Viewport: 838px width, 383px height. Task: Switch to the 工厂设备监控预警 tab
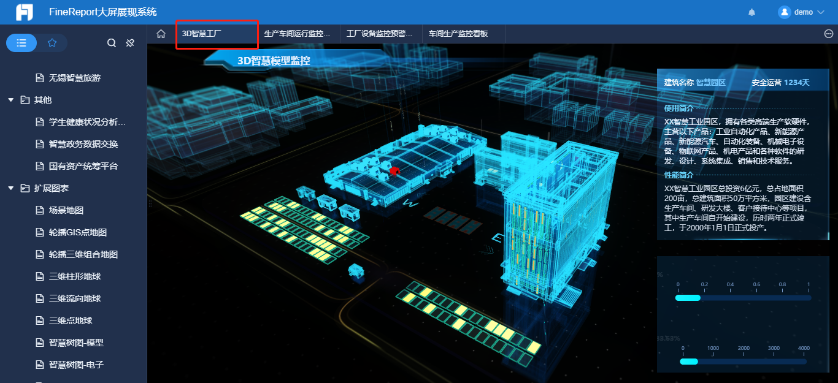381,34
